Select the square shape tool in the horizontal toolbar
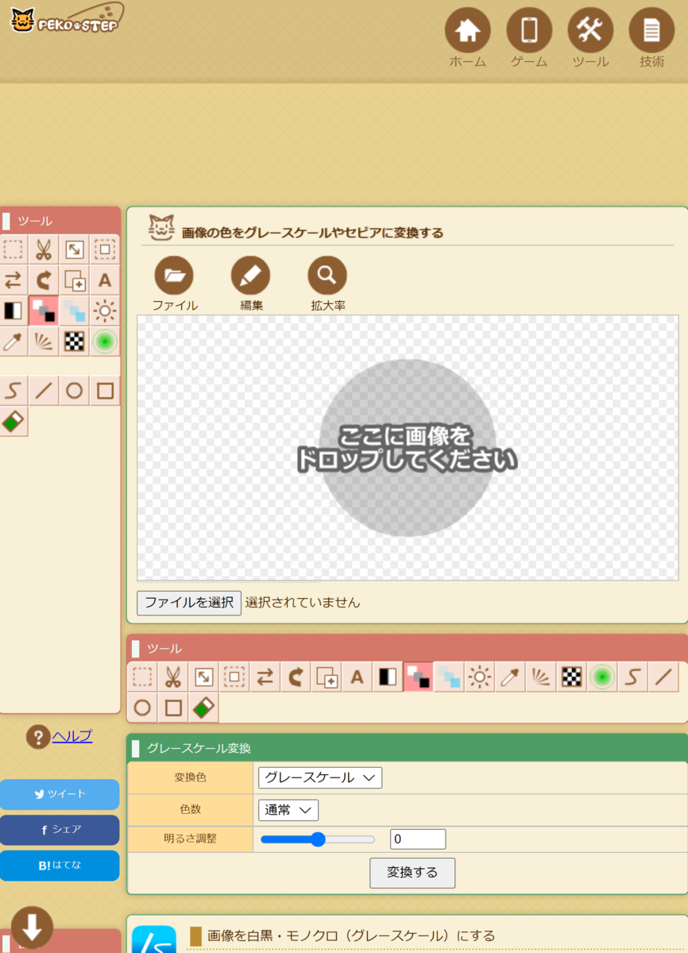The width and height of the screenshot is (688, 953). (173, 708)
